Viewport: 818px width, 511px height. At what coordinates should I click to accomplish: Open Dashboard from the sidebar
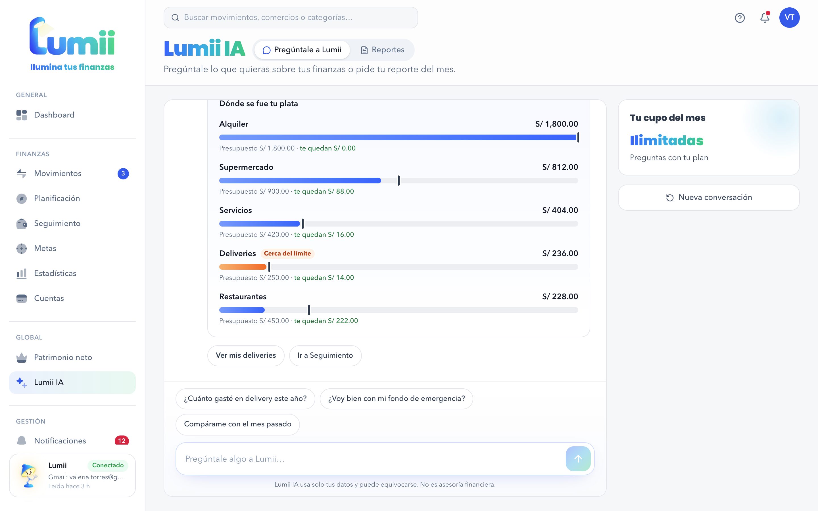click(72, 115)
